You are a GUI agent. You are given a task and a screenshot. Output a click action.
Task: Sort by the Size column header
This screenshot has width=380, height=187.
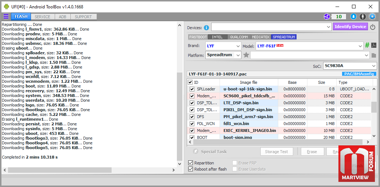(x=322, y=82)
